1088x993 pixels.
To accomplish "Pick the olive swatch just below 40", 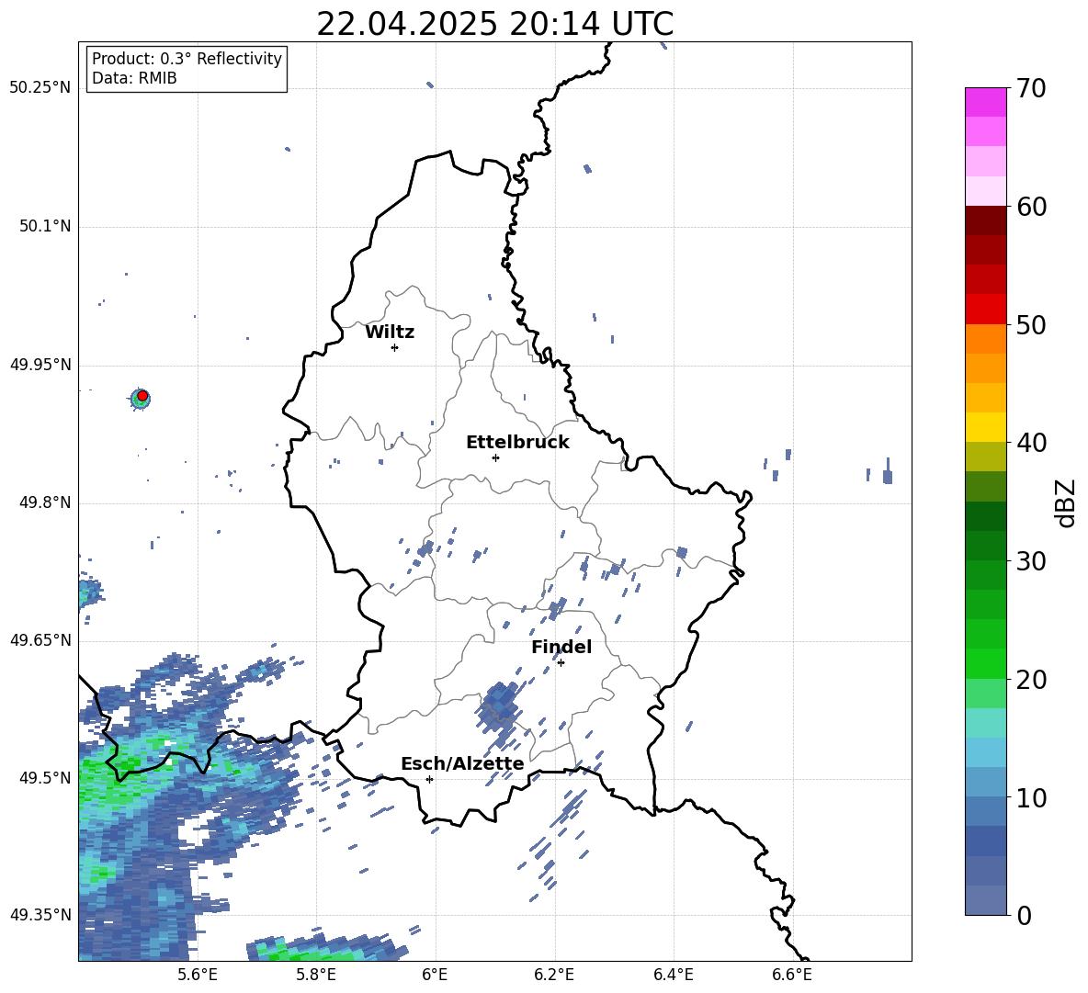I will (985, 457).
